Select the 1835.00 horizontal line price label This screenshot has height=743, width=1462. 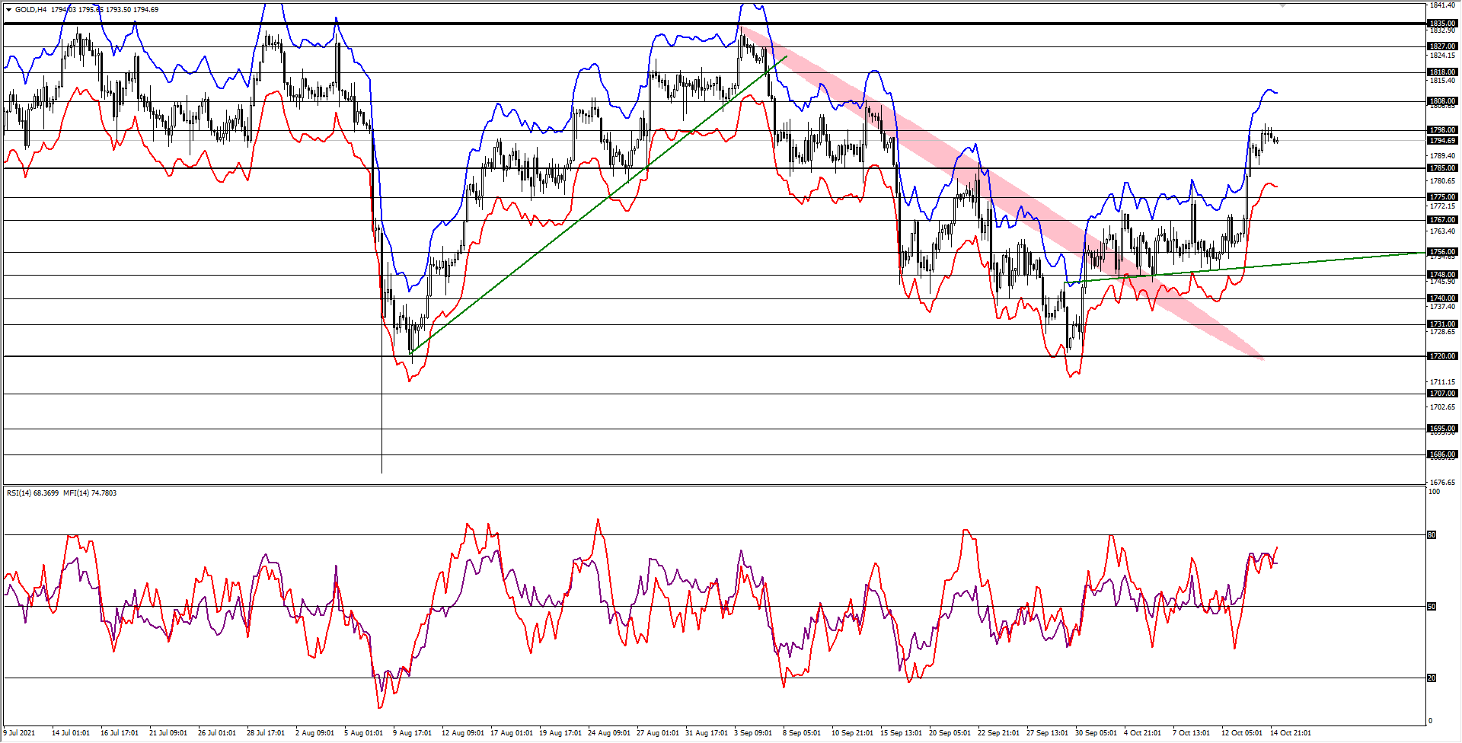click(1442, 24)
